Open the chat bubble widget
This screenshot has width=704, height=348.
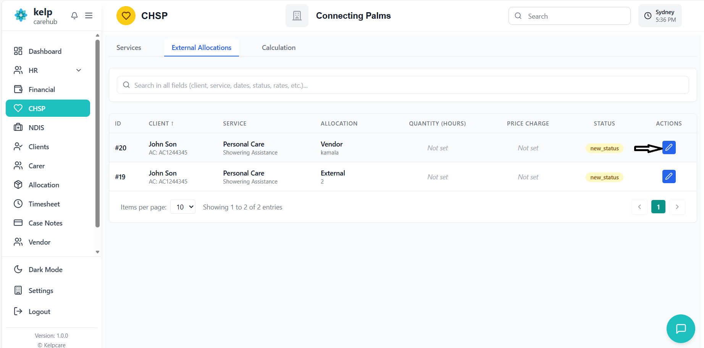click(680, 329)
